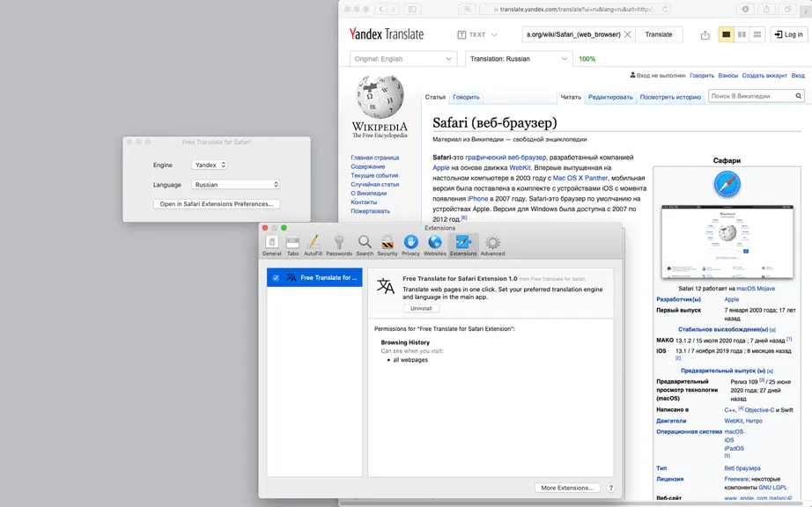Reload page in Safari address bar
This screenshot has width=812, height=507.
pos(665,9)
